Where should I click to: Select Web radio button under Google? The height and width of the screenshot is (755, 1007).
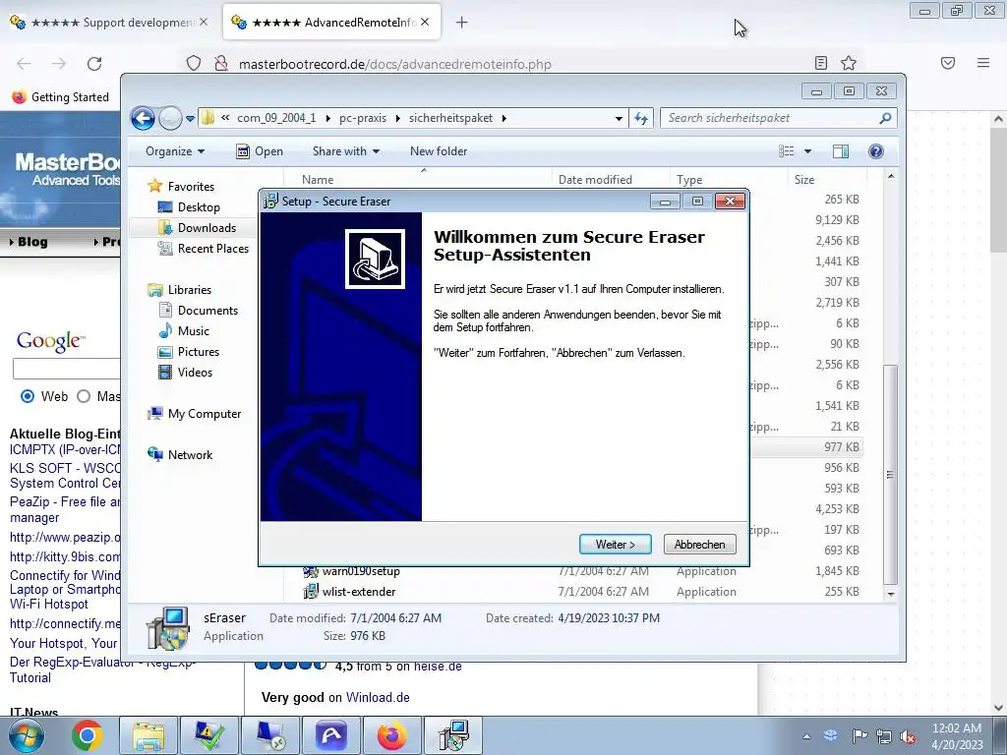(28, 396)
